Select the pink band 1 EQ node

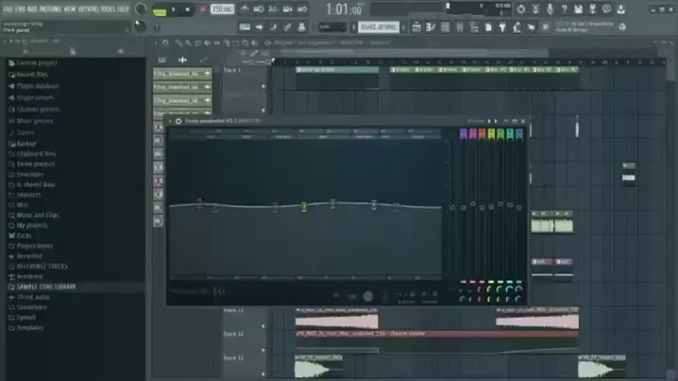pos(199,204)
